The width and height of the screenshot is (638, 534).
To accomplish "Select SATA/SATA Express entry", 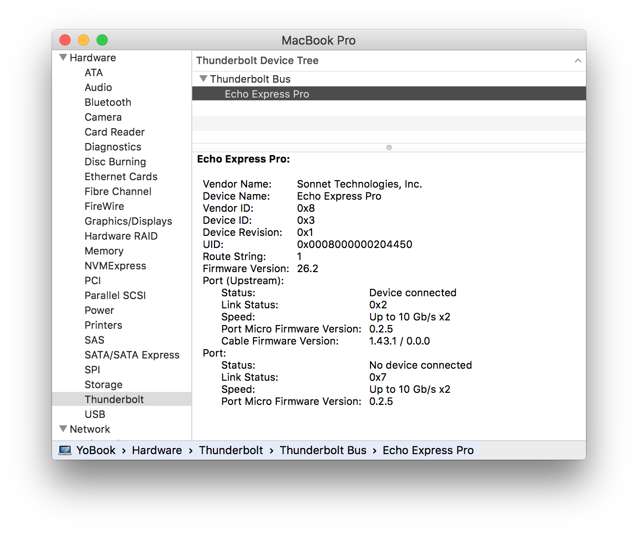I will click(x=132, y=355).
